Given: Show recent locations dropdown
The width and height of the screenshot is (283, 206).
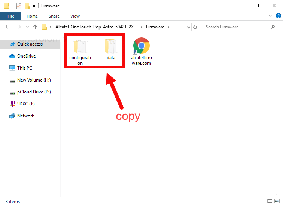Looking at the screenshot, I should pyautogui.click(x=27, y=27).
